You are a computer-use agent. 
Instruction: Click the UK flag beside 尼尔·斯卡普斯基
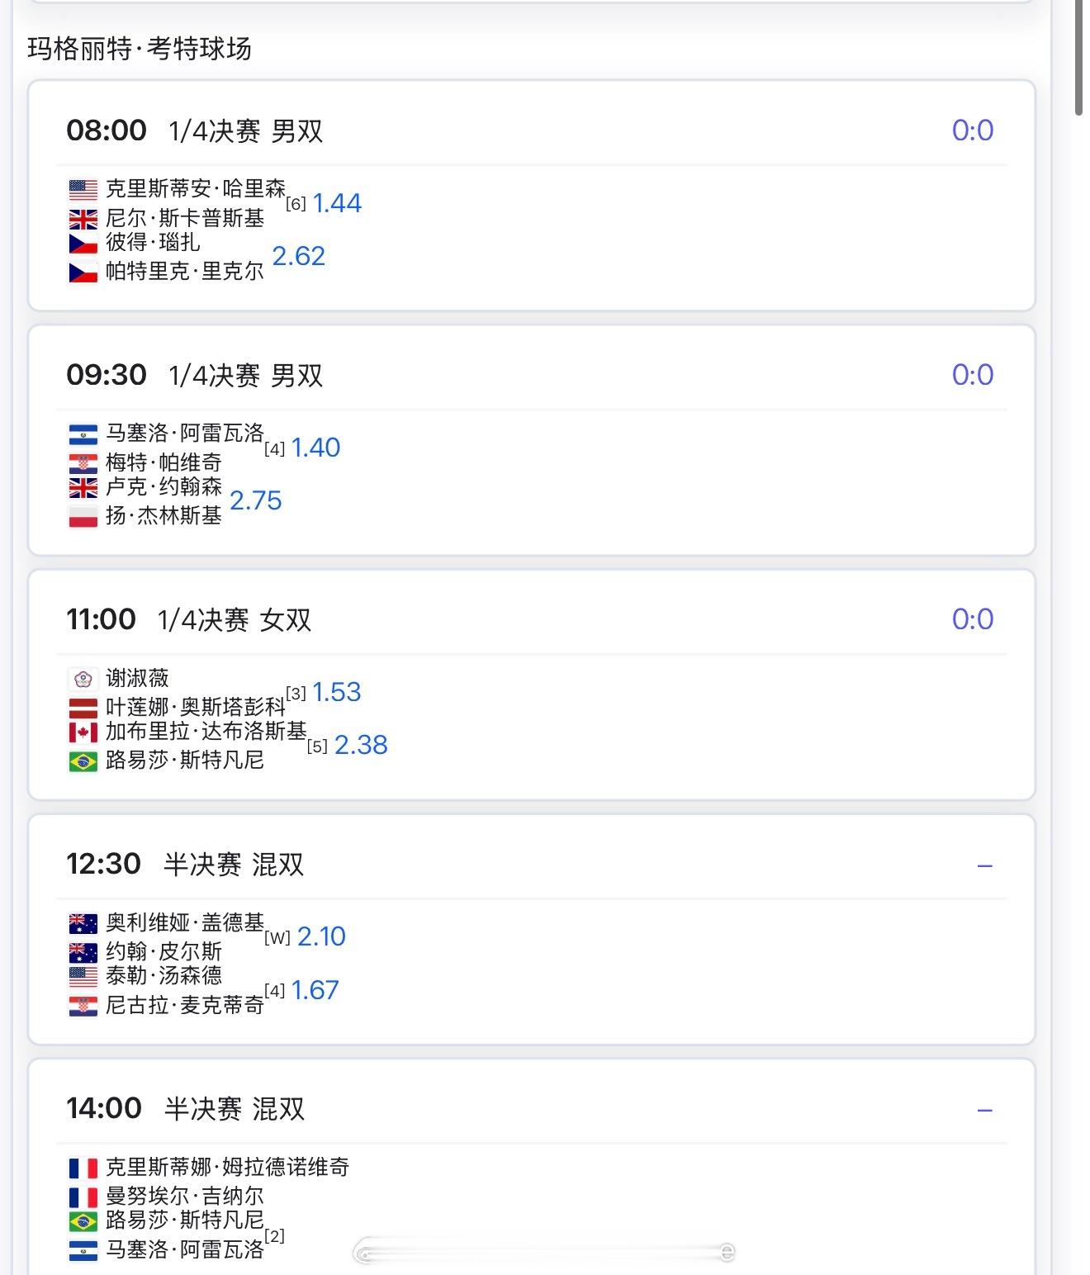[83, 219]
